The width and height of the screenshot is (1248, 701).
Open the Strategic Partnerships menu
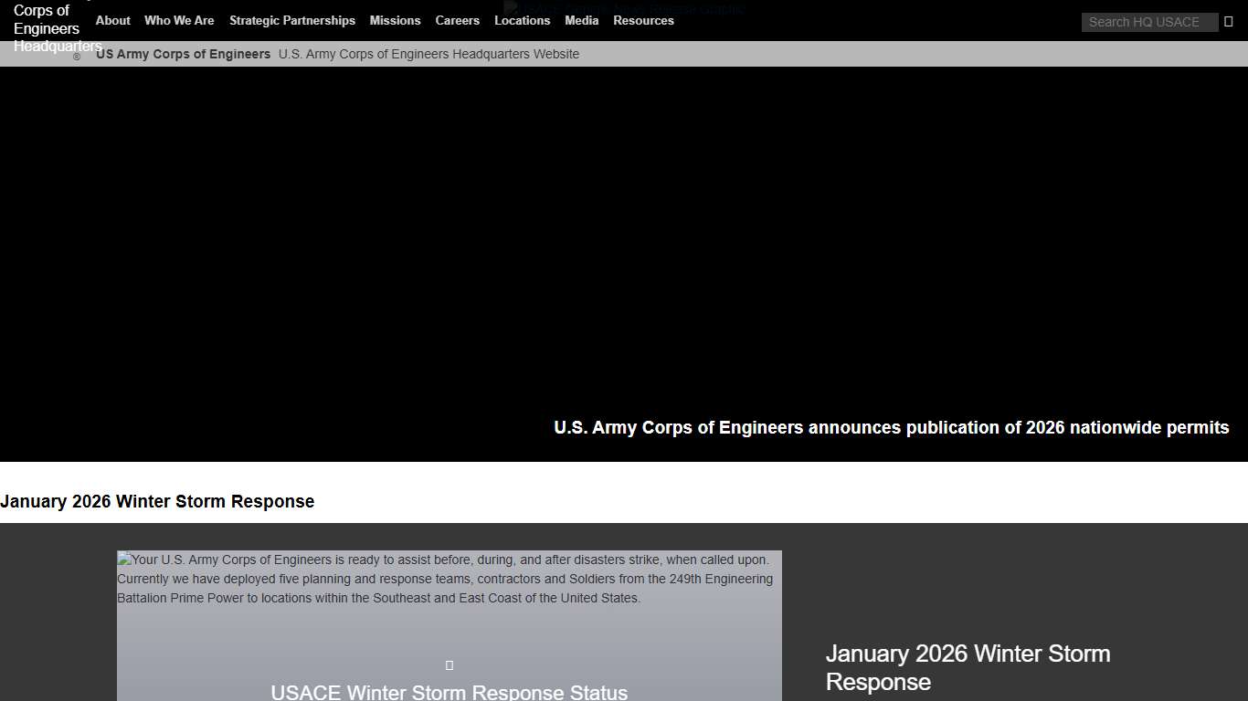(292, 20)
